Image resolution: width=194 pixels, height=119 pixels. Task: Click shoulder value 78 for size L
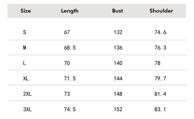[x=158, y=63]
